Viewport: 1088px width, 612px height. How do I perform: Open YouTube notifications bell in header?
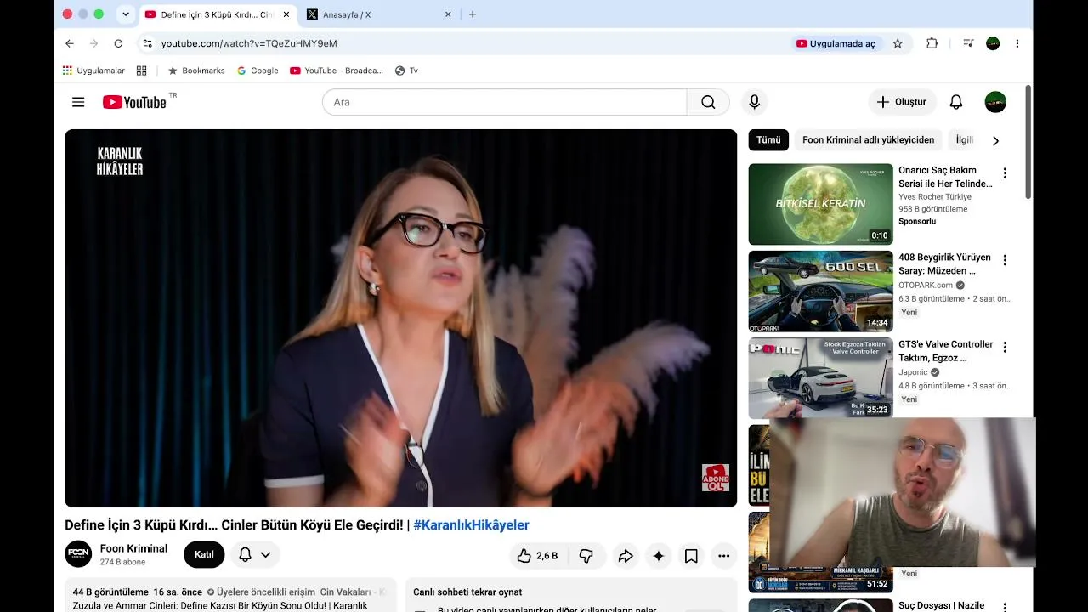click(x=956, y=102)
